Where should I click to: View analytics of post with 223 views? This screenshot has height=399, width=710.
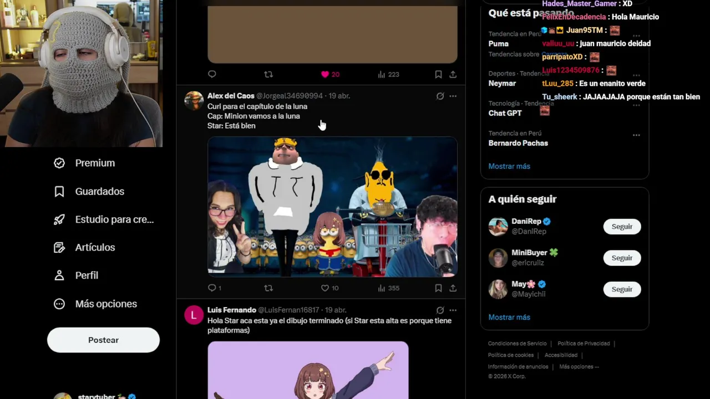(x=388, y=74)
